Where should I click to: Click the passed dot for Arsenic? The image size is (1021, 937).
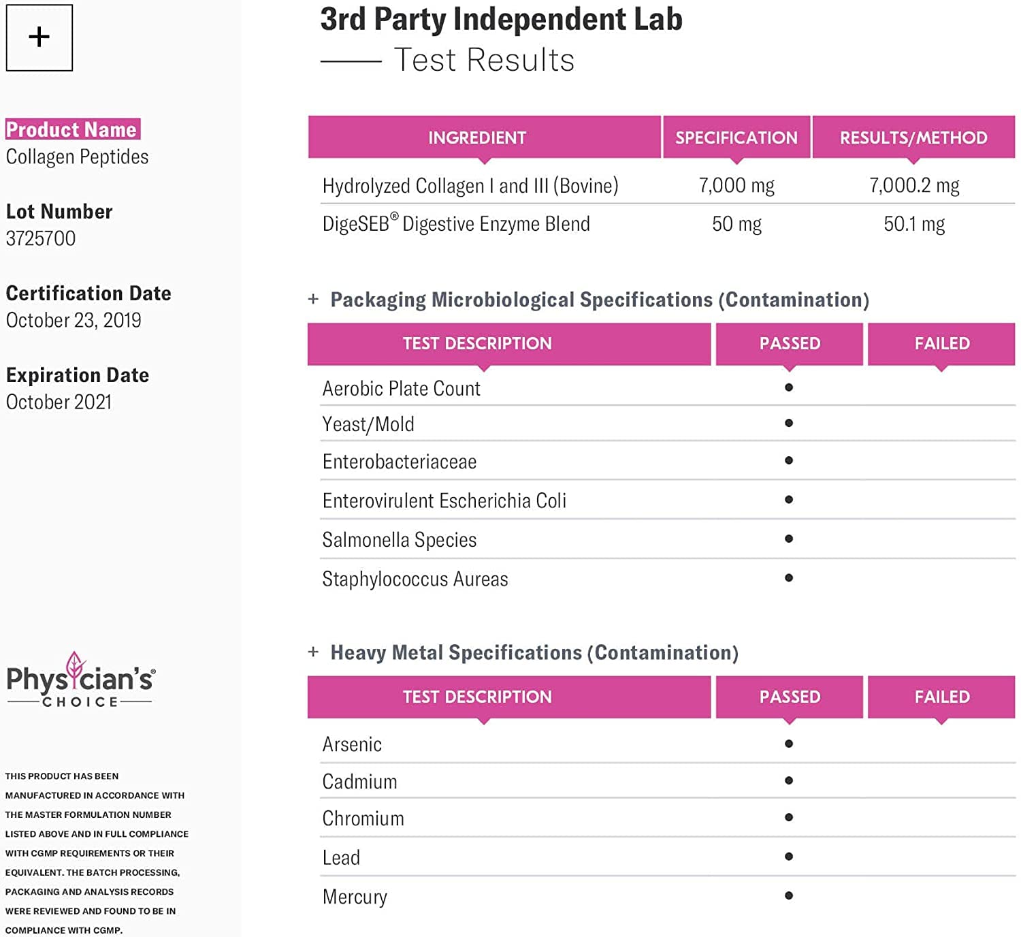tap(789, 744)
